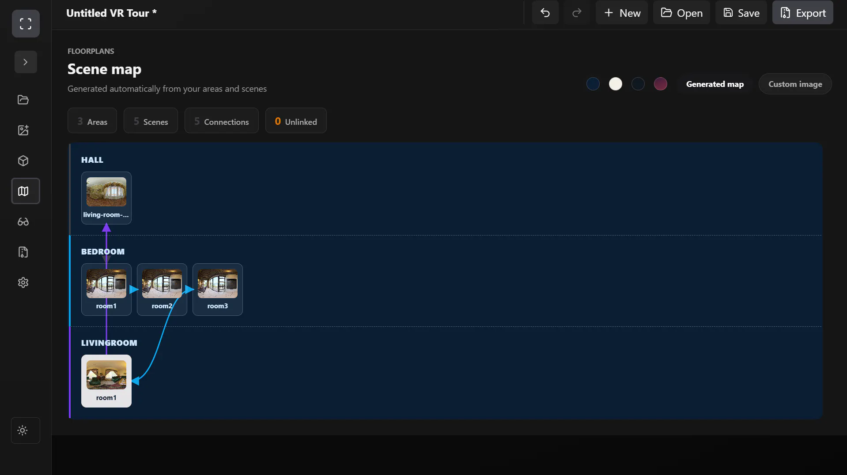Expand the sidebar with chevron arrow
This screenshot has width=847, height=475.
[x=26, y=62]
